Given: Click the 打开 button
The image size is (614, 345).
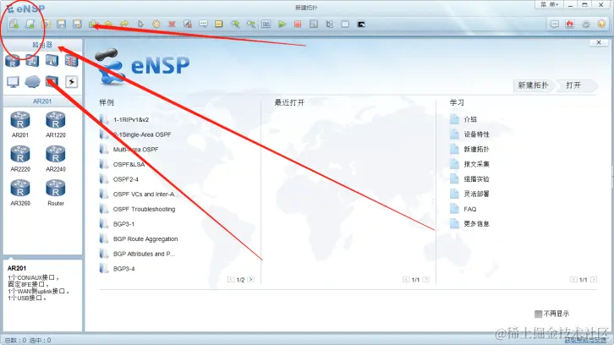Looking at the screenshot, I should pyautogui.click(x=576, y=85).
